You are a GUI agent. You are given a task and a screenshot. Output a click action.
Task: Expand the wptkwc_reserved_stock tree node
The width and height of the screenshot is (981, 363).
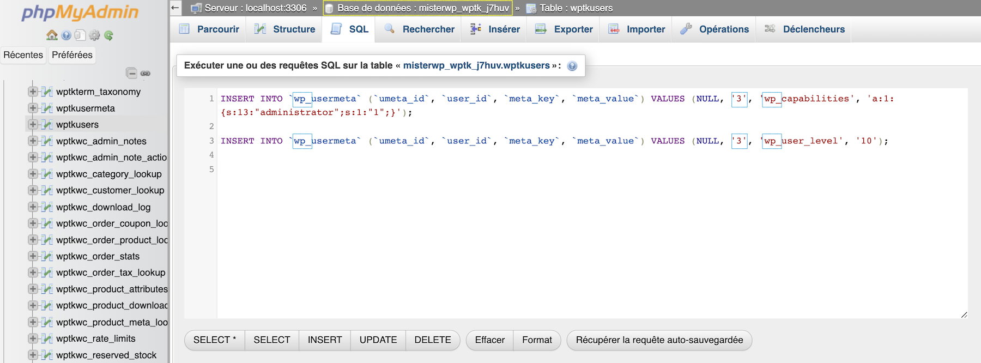33,355
